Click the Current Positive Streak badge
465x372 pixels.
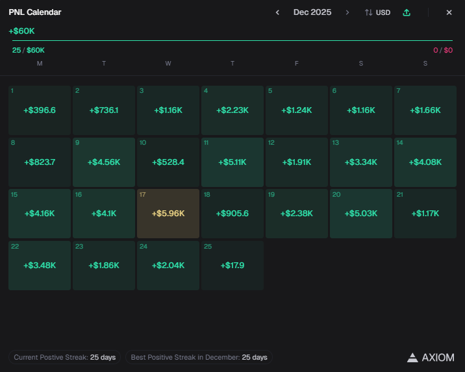65,357
